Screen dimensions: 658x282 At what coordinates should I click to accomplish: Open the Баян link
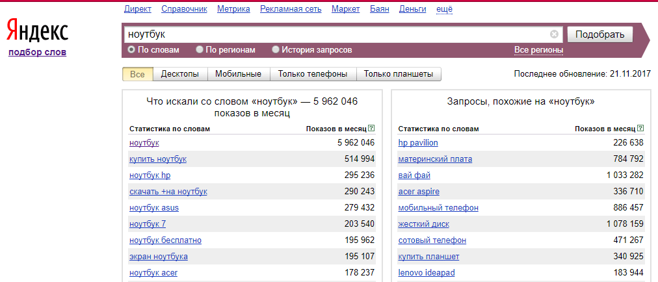(380, 9)
